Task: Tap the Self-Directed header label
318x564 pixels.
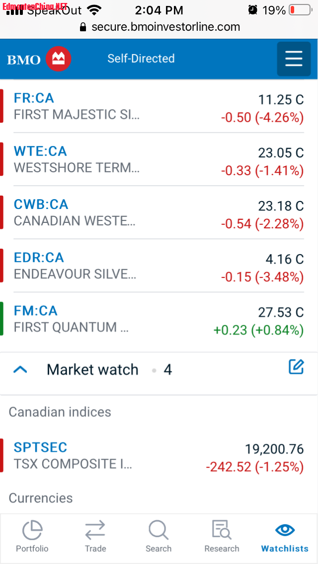Action: (x=141, y=59)
